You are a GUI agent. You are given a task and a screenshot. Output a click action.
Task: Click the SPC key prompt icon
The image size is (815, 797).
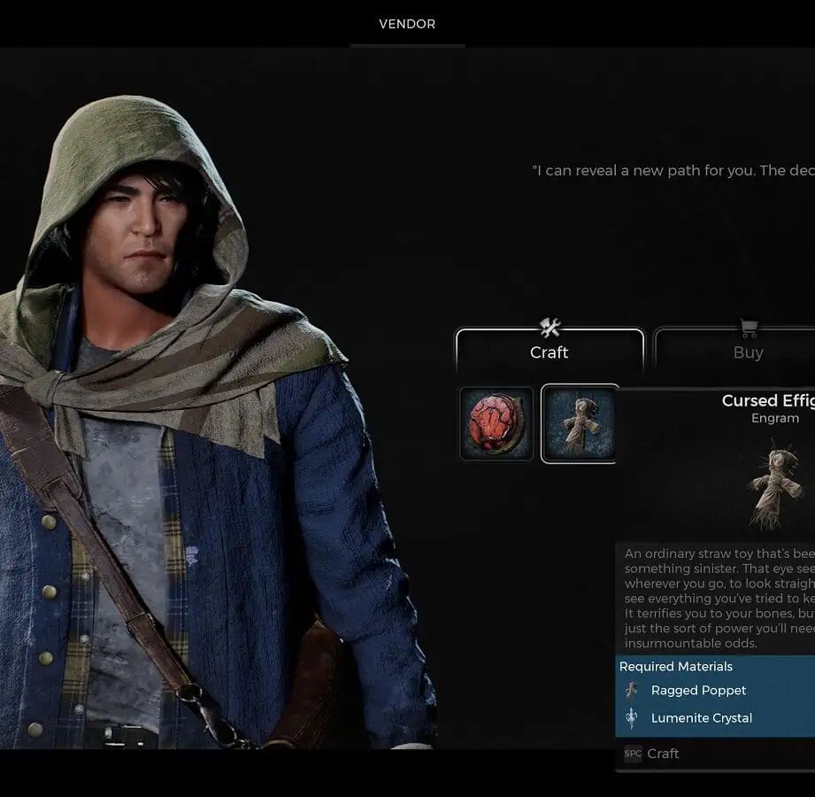pyautogui.click(x=633, y=754)
